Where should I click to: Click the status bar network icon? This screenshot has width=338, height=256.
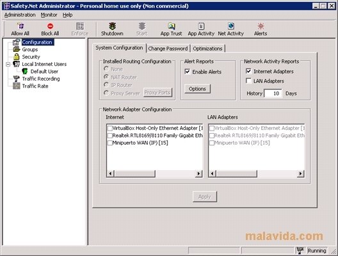coord(300,250)
